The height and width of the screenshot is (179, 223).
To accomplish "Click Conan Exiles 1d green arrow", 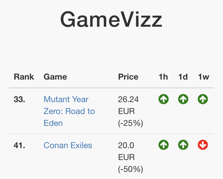I will pyautogui.click(x=183, y=145).
